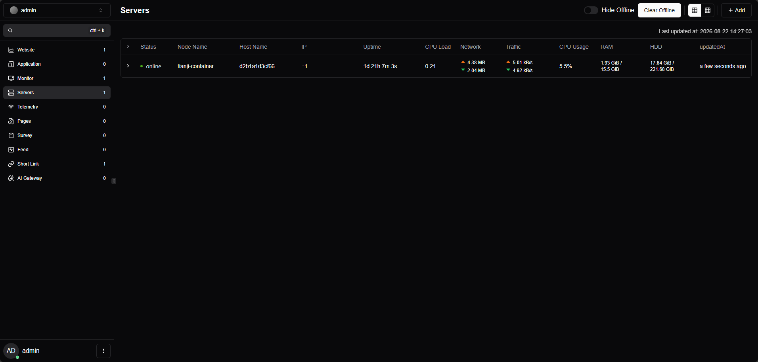Viewport: 758px width, 362px height.
Task: Click the Website chart icon in sidebar
Action: 11,50
